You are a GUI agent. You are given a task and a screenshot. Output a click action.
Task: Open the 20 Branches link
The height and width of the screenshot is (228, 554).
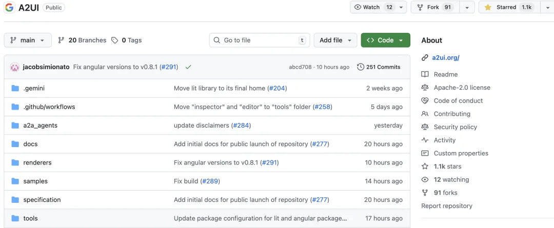(x=82, y=40)
